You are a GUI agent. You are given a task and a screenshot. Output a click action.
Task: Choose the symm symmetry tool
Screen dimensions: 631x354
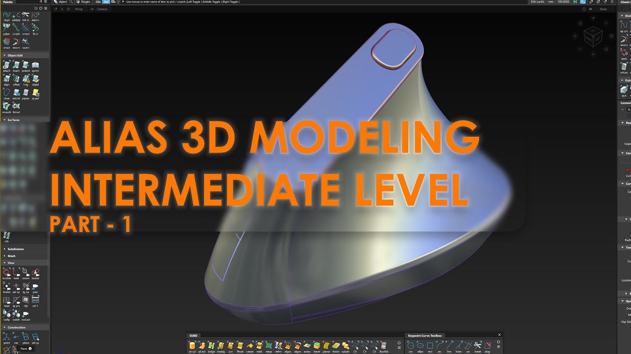35,66
